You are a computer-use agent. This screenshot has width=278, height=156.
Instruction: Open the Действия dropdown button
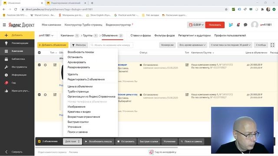[x=73, y=142]
